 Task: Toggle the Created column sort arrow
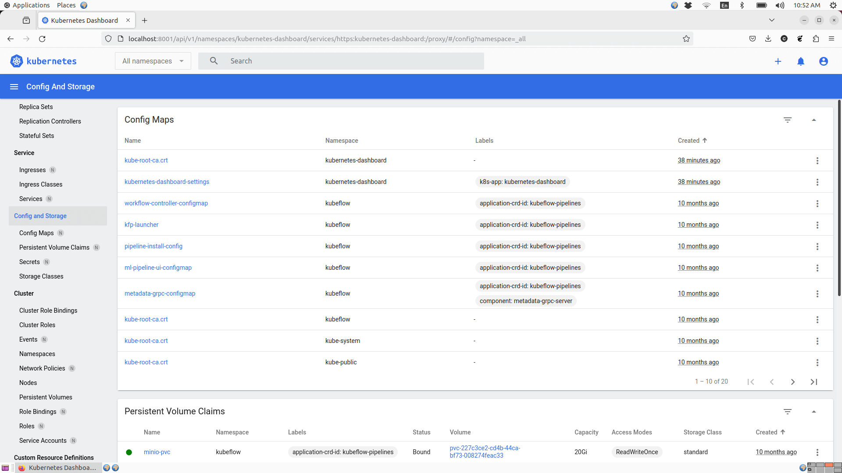pyautogui.click(x=705, y=140)
